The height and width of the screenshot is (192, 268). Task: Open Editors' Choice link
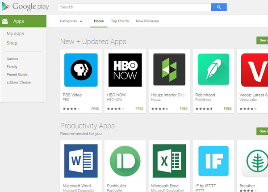(19, 82)
